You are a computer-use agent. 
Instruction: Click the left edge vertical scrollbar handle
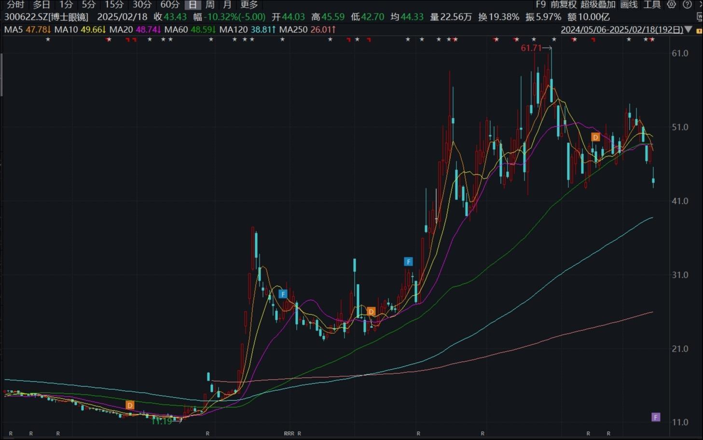pos(1,75)
